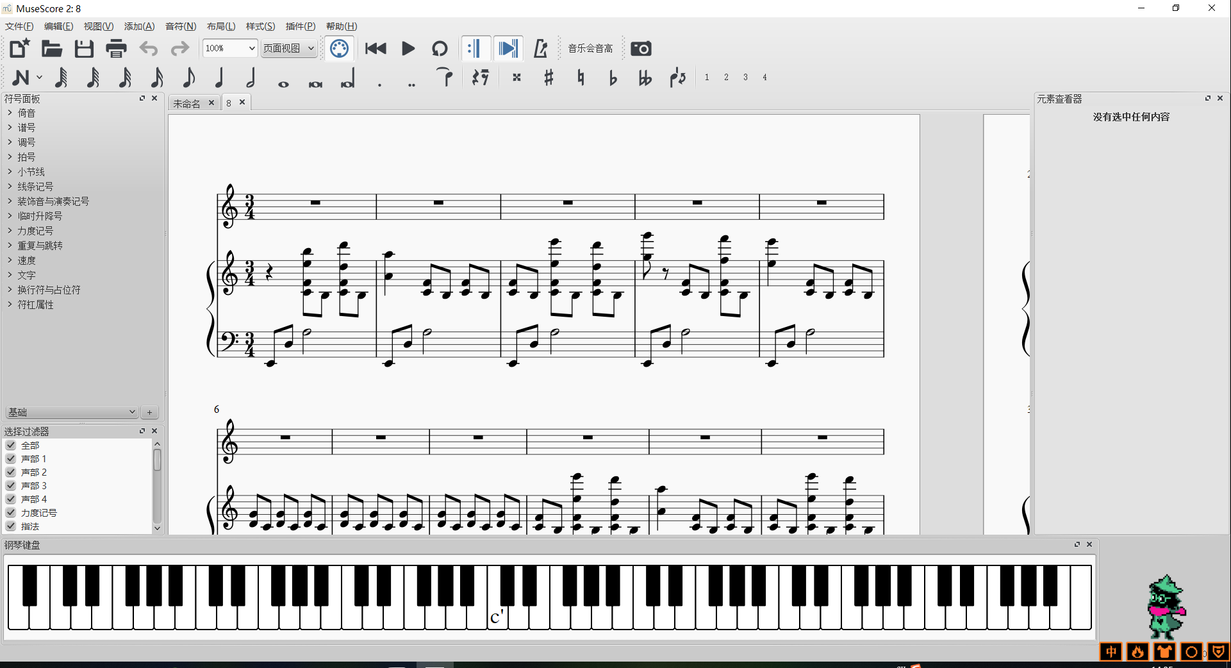Image resolution: width=1231 pixels, height=668 pixels.
Task: Rewind playback to the start
Action: [376, 49]
